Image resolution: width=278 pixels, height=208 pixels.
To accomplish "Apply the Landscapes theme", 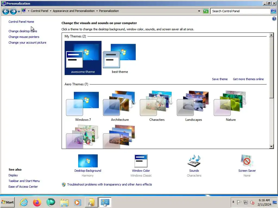I will pos(194,106).
